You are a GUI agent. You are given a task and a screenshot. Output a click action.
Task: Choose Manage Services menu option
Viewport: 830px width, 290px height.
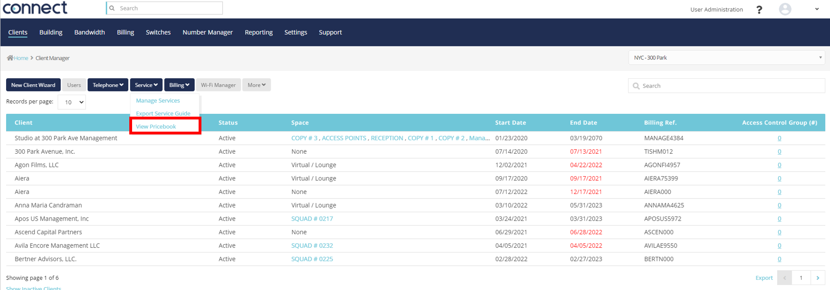[x=158, y=101]
